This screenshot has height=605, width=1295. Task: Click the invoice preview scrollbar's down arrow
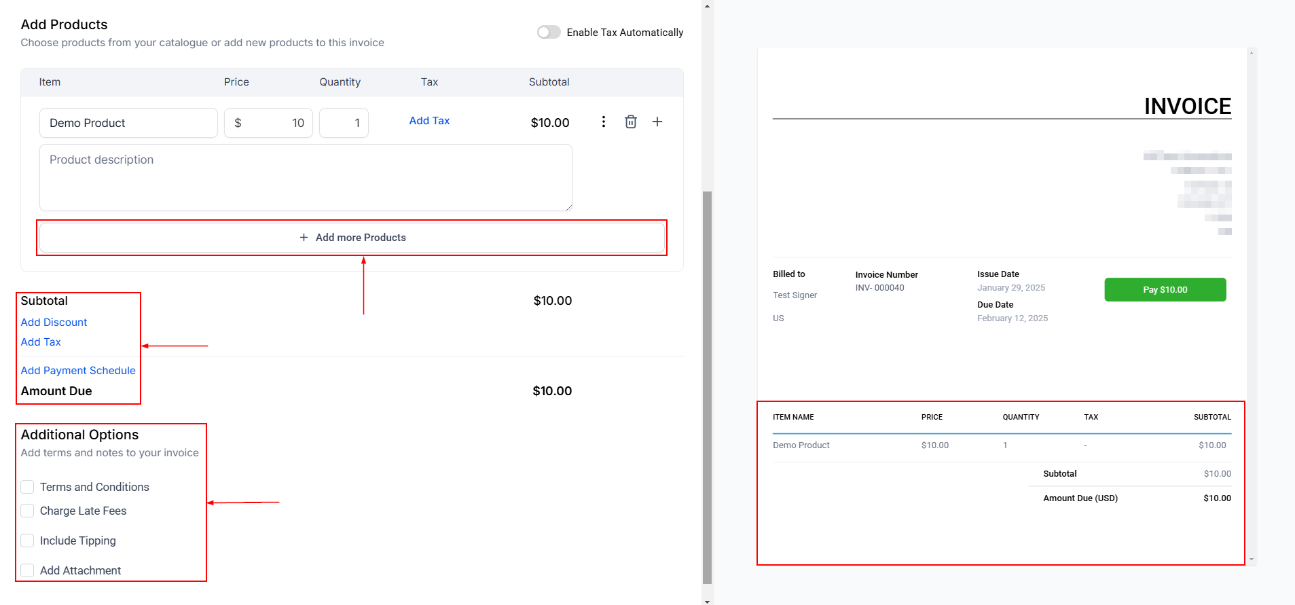pyautogui.click(x=1252, y=560)
